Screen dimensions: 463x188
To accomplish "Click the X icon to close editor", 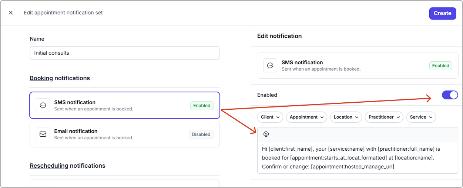I will pos(11,13).
